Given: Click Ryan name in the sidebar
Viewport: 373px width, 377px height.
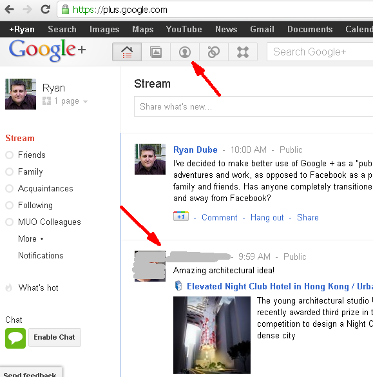Looking at the screenshot, I should tap(53, 88).
